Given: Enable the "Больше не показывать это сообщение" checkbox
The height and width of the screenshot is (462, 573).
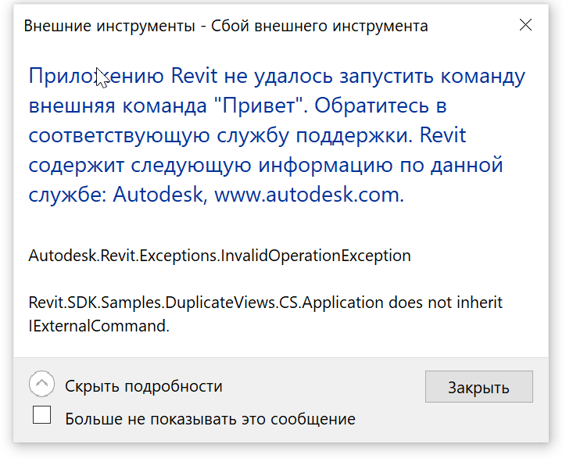Looking at the screenshot, I should pyautogui.click(x=42, y=415).
